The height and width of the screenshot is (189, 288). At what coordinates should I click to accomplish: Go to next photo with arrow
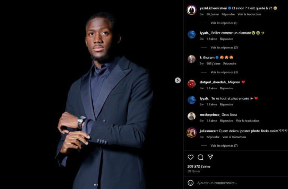click(178, 80)
